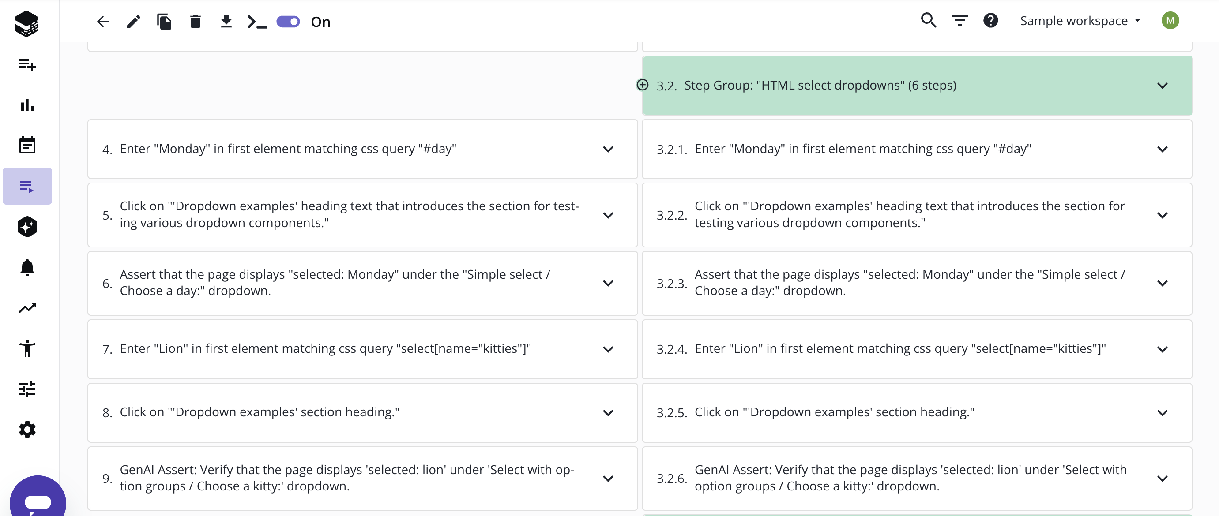This screenshot has height=516, width=1219.
Task: Open the calendar schedule sidebar item
Action: point(27,145)
